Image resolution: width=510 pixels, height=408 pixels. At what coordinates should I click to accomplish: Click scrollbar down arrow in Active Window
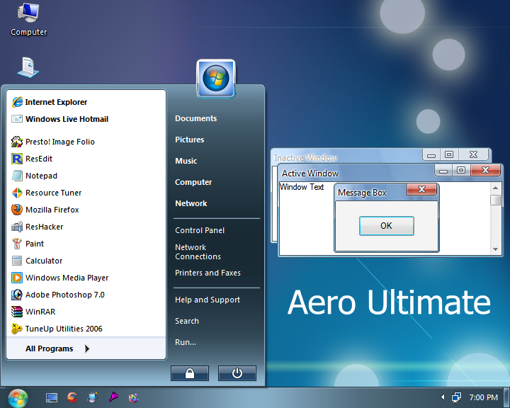[496, 249]
